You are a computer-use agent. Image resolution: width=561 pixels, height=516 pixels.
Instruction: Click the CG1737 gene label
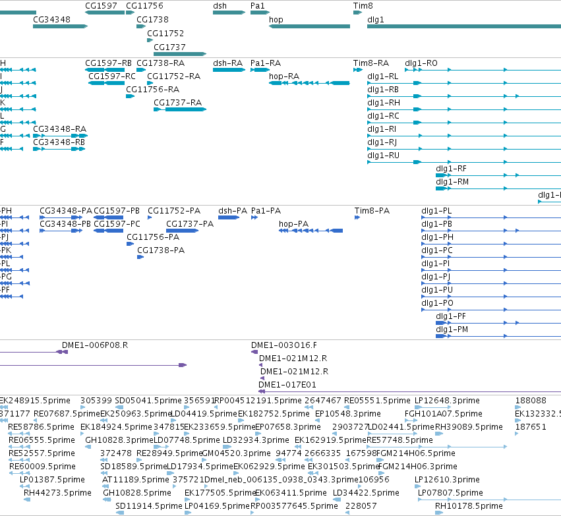[169, 47]
